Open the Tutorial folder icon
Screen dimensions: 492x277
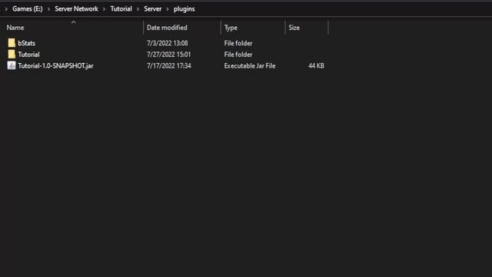coord(12,55)
